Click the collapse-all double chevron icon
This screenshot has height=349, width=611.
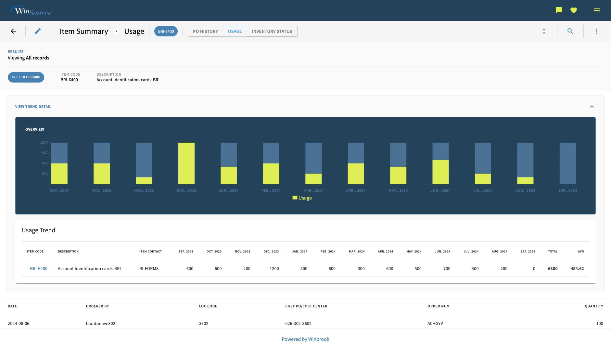pos(544,31)
